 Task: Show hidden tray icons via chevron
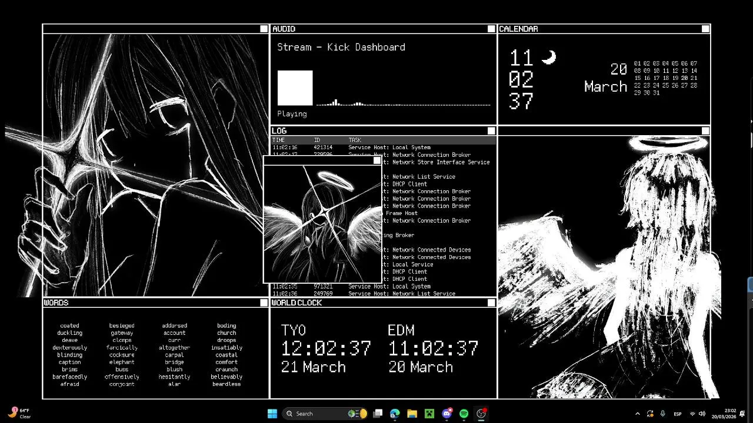(638, 414)
